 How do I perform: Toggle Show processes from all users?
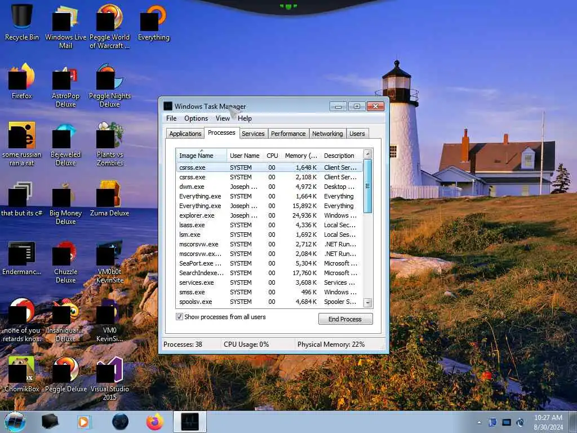(179, 317)
